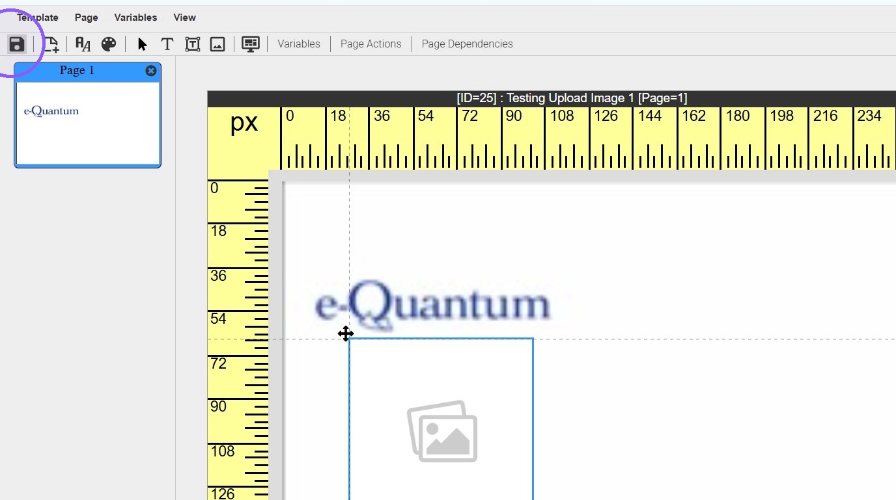Click the preview monitor icon

point(251,44)
